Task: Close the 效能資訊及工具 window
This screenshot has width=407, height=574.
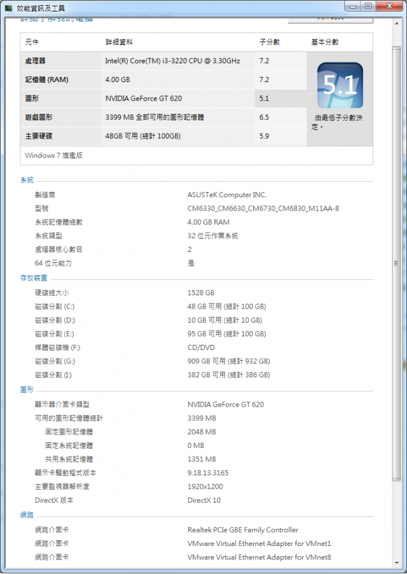Action: pos(389,6)
